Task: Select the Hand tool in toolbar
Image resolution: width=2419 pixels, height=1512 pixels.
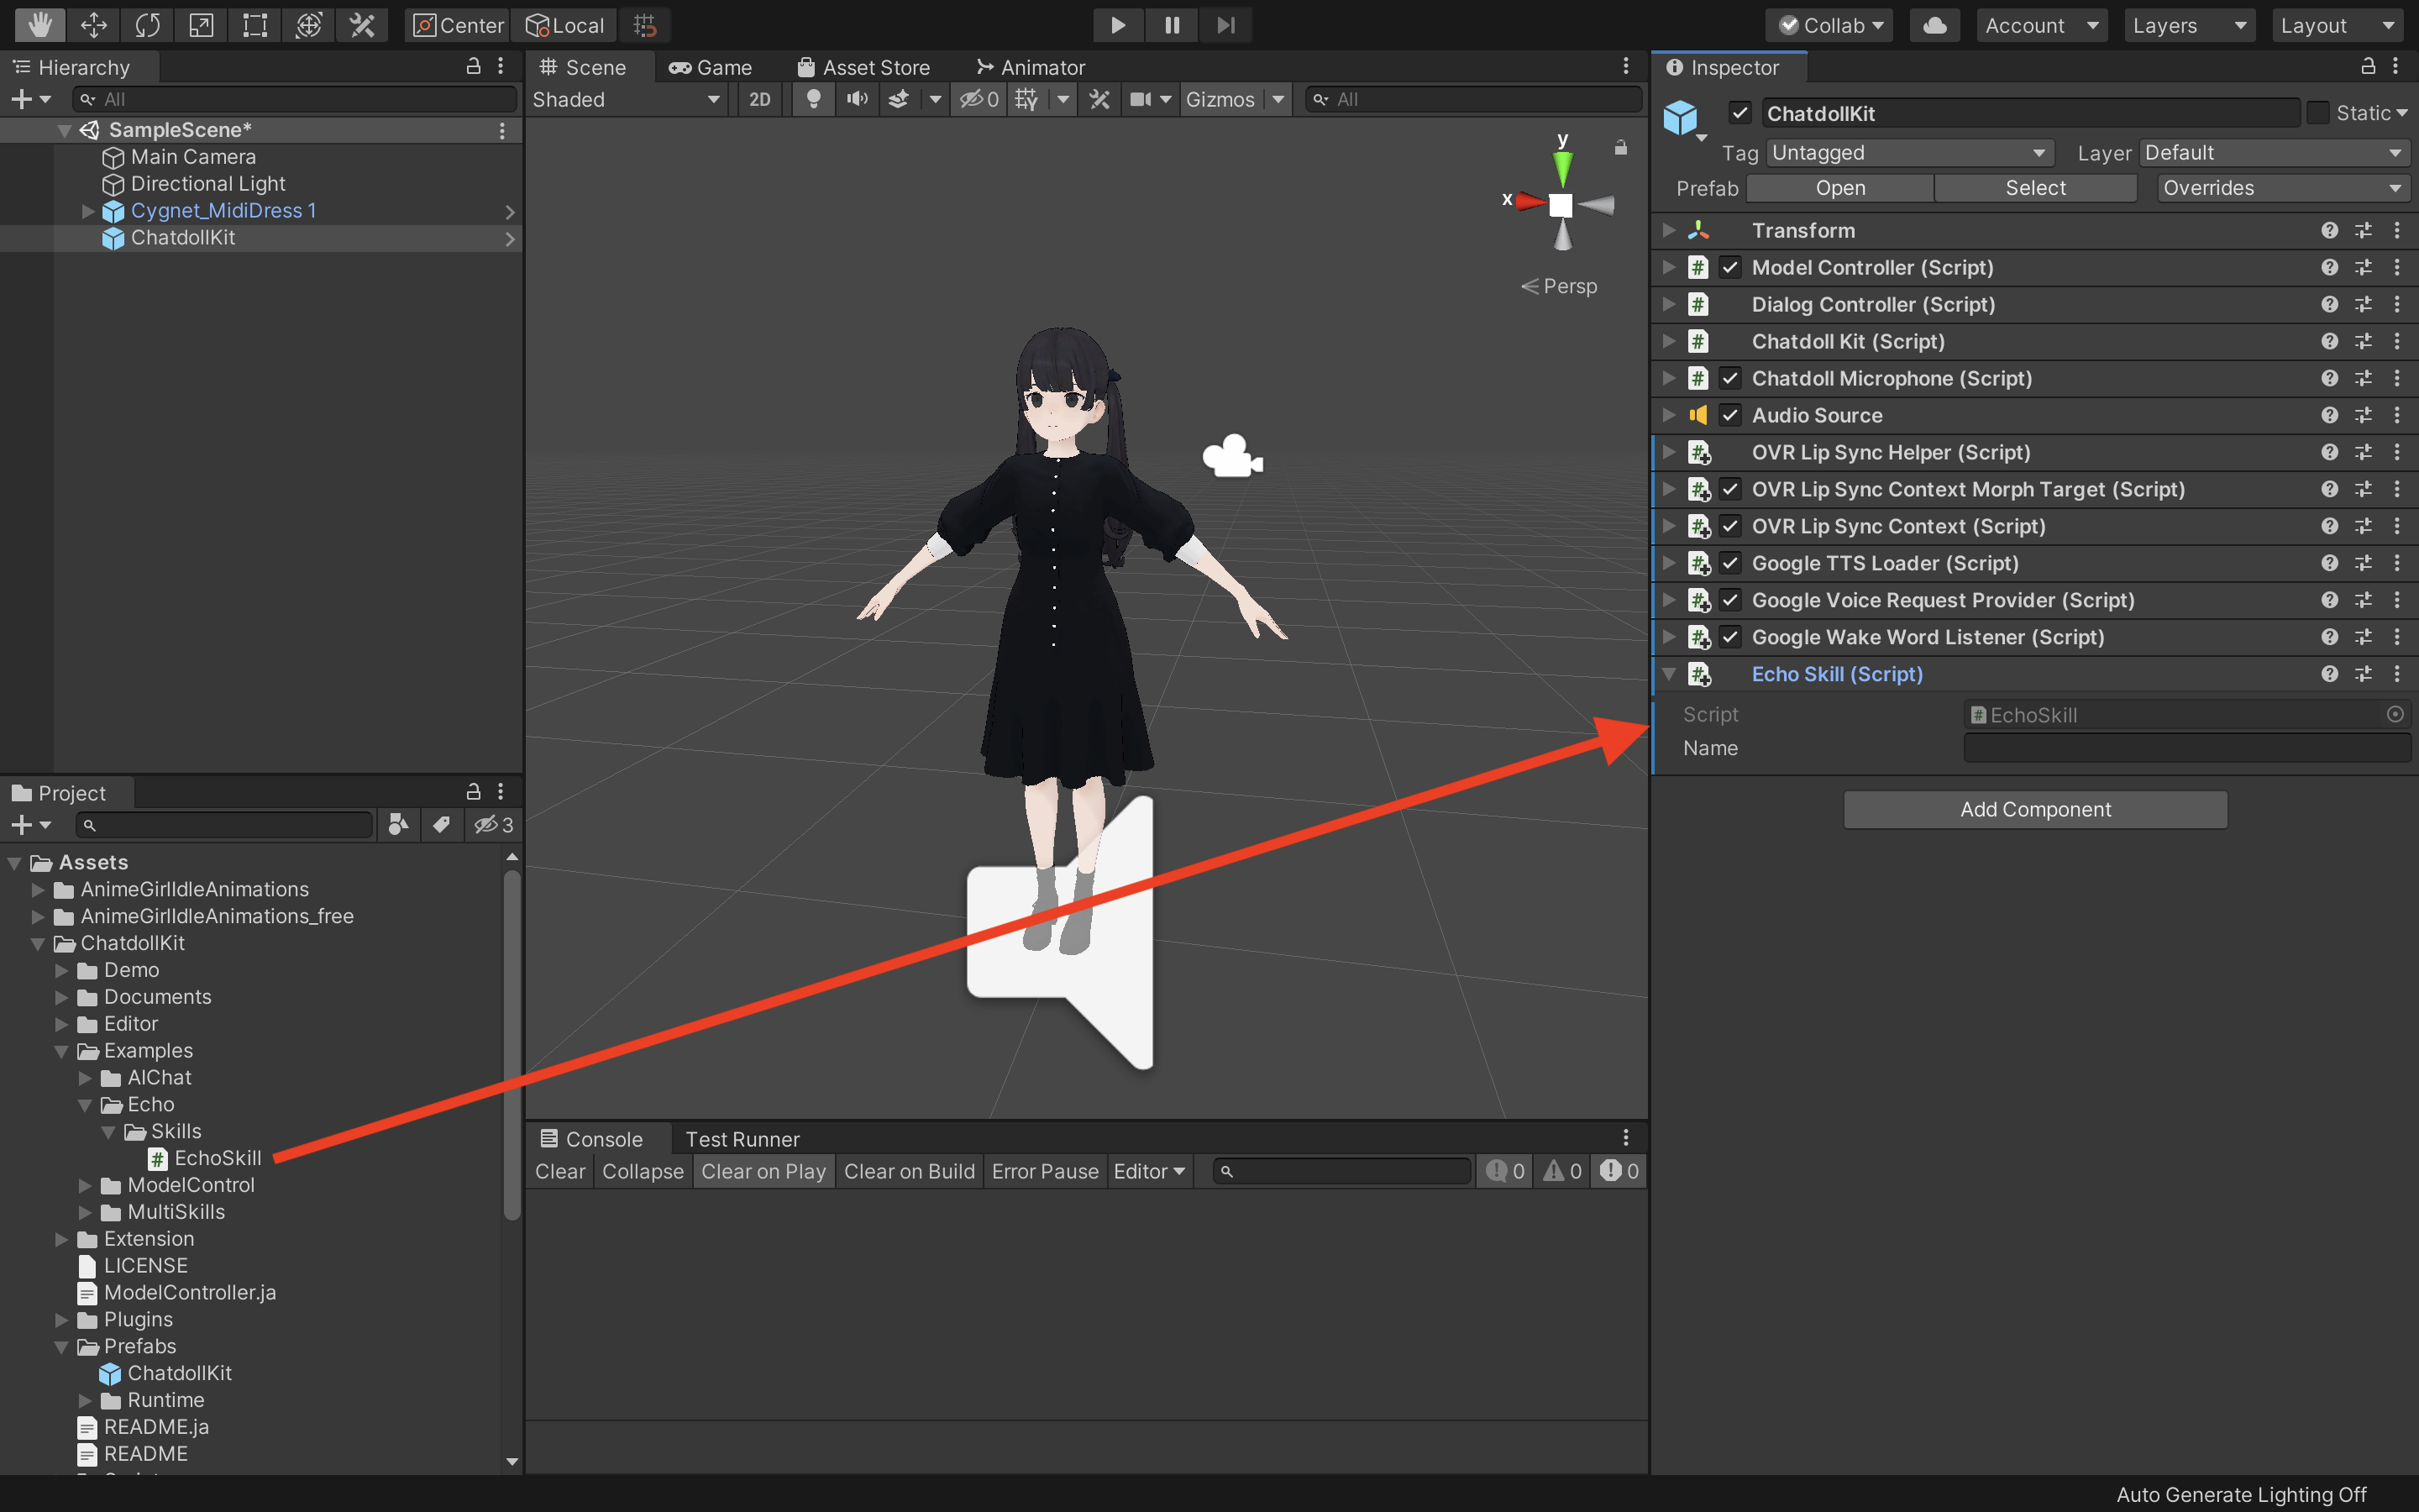Action: pyautogui.click(x=39, y=25)
